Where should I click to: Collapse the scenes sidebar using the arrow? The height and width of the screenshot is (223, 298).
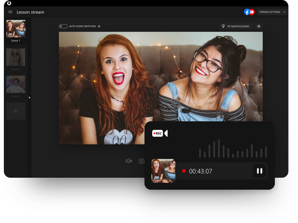(30, 98)
